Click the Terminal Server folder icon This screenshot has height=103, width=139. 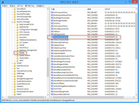coord(15,89)
